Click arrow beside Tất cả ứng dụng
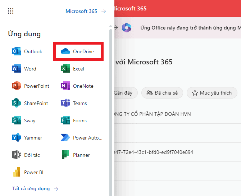The width and height of the screenshot is (241, 196). point(56,189)
